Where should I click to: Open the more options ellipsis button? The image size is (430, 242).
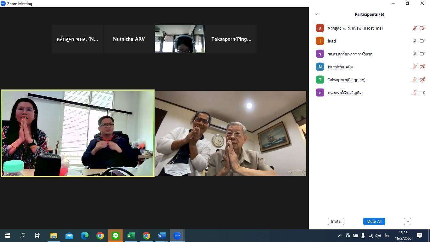point(407,221)
